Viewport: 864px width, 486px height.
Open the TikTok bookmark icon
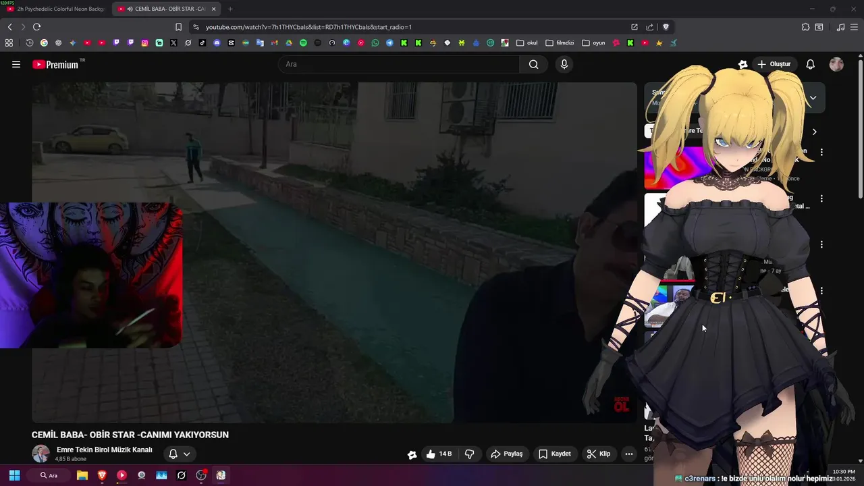(x=202, y=43)
